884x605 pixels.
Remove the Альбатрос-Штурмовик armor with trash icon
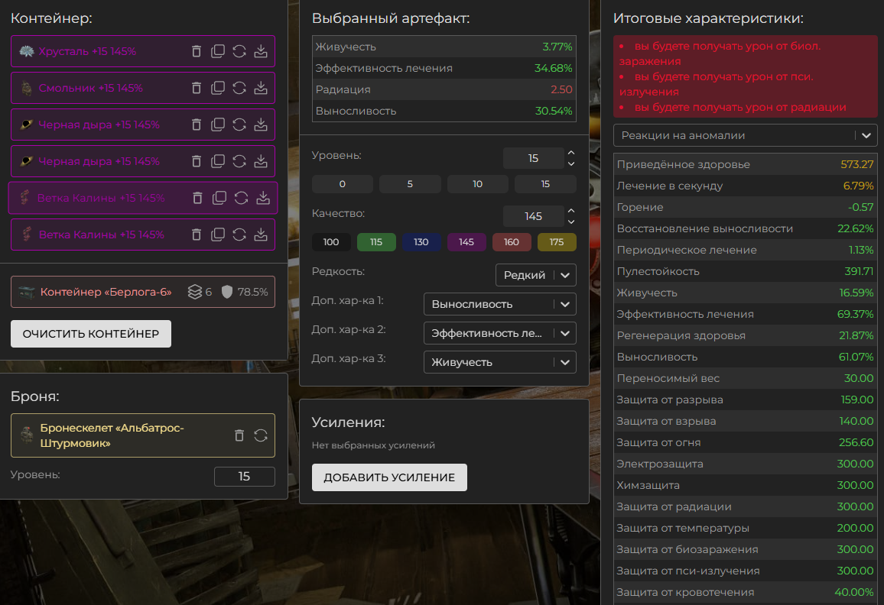click(x=239, y=435)
